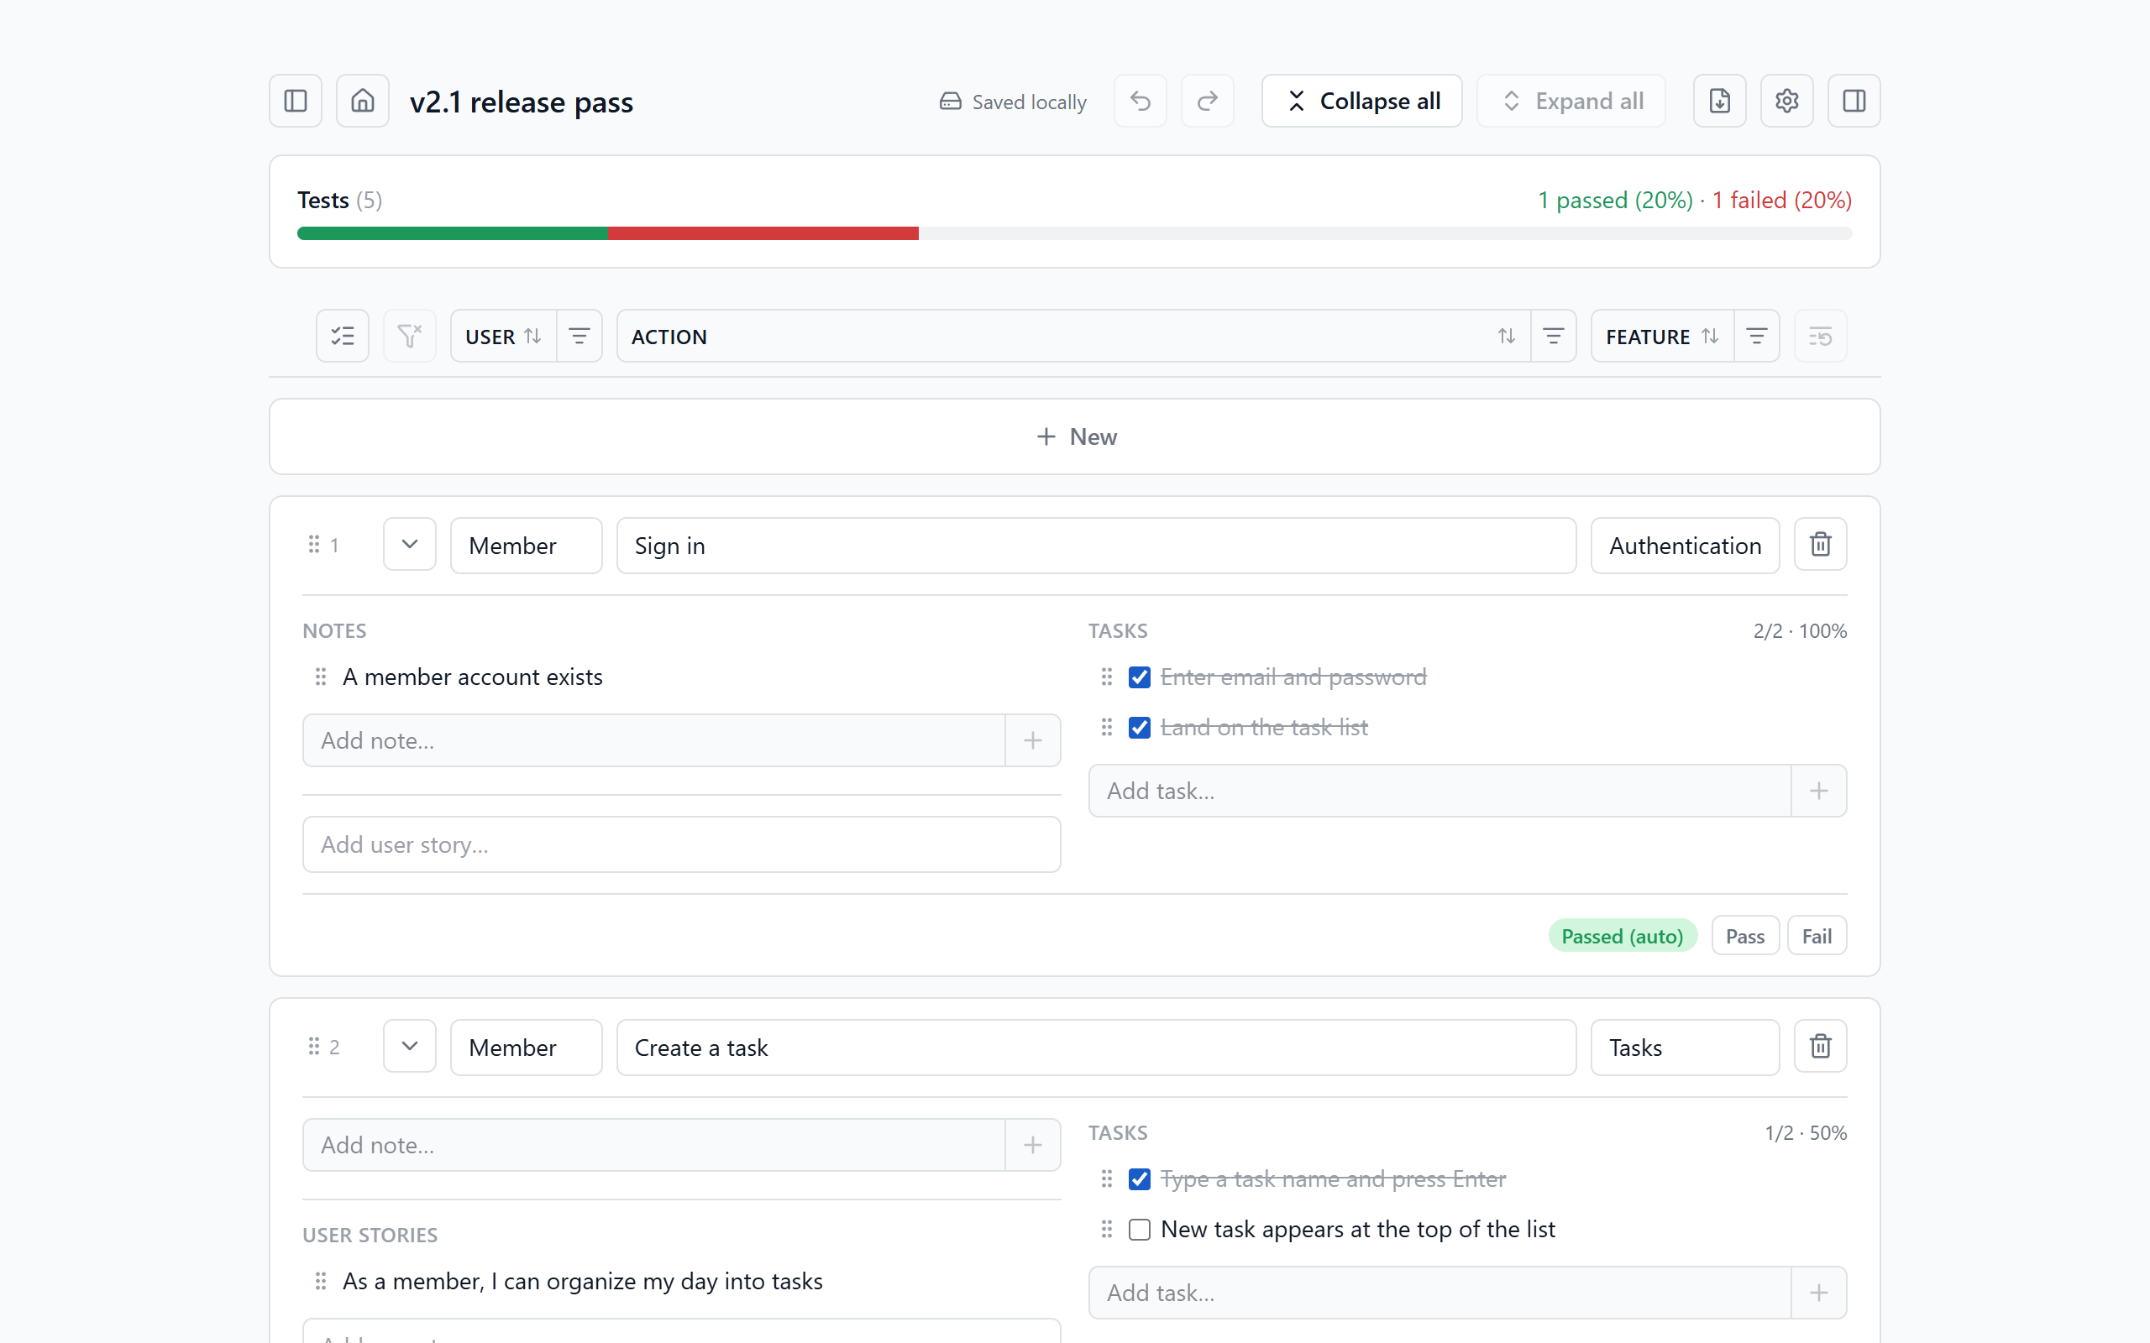Viewport: 2150px width, 1343px height.
Task: Delete the Create a task test
Action: 1821,1047
